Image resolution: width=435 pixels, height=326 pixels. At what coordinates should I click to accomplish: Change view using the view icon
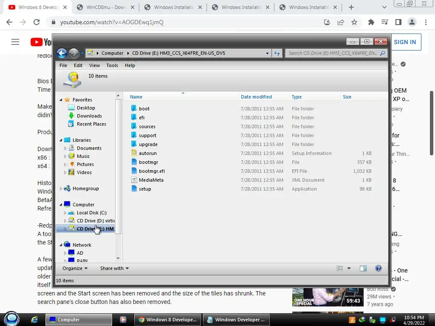click(x=339, y=268)
